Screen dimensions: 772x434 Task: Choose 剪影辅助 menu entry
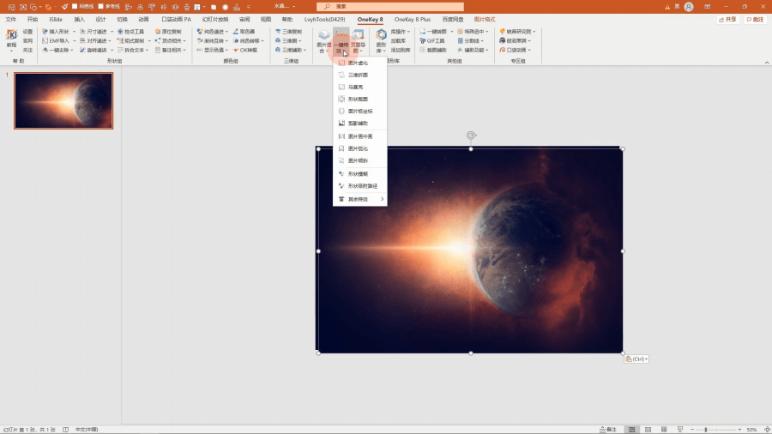pyautogui.click(x=360, y=124)
